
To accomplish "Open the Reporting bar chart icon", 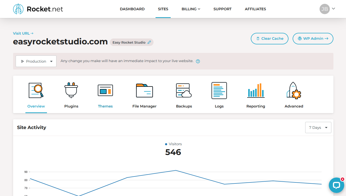I will point(256,90).
